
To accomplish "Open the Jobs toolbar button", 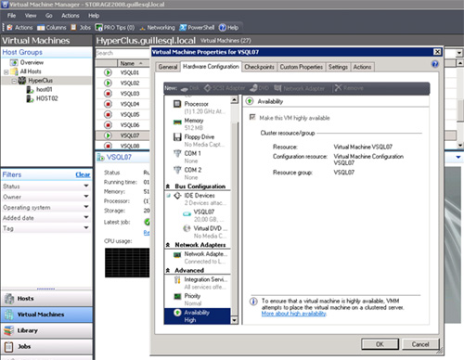I will pos(81,28).
